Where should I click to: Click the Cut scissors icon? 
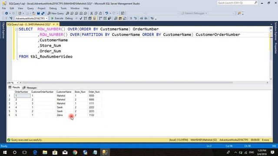92,13
